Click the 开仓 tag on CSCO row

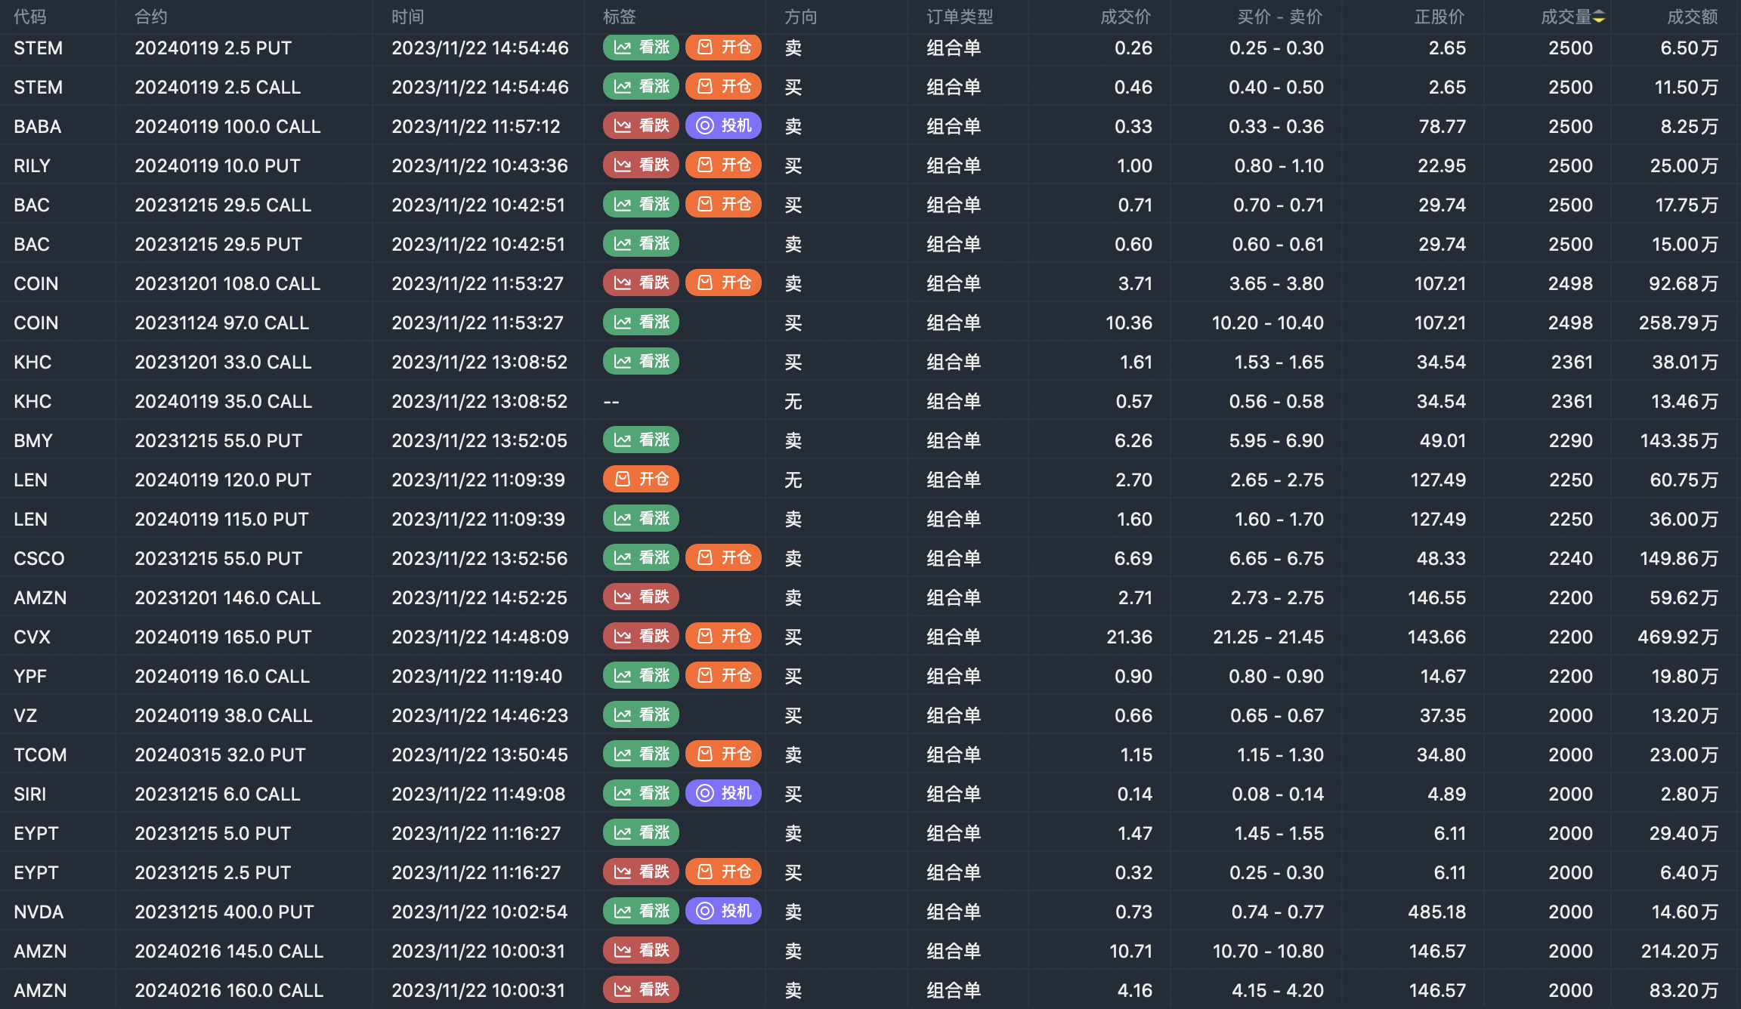point(723,557)
